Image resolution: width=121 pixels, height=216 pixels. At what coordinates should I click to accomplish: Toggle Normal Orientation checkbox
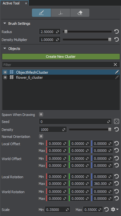tap(41, 136)
